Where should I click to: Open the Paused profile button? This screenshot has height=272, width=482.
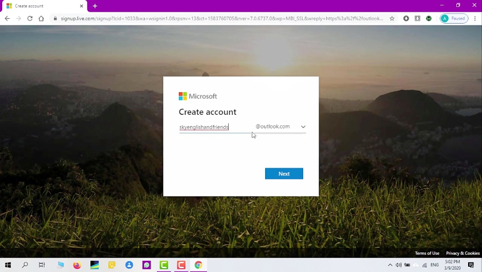454,18
